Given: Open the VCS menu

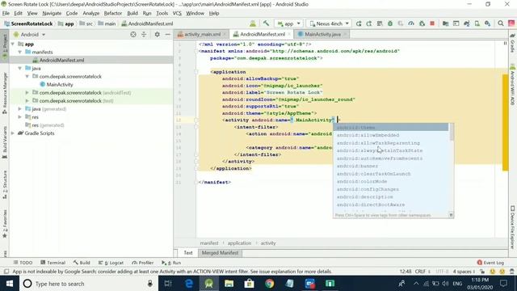Looking at the screenshot, I should pos(177,13).
